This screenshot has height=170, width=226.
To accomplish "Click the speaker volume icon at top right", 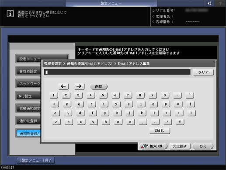I will (x=209, y=3).
